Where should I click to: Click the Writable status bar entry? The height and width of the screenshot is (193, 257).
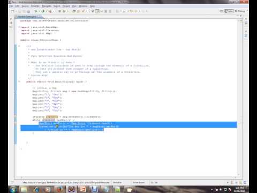click(x=117, y=182)
